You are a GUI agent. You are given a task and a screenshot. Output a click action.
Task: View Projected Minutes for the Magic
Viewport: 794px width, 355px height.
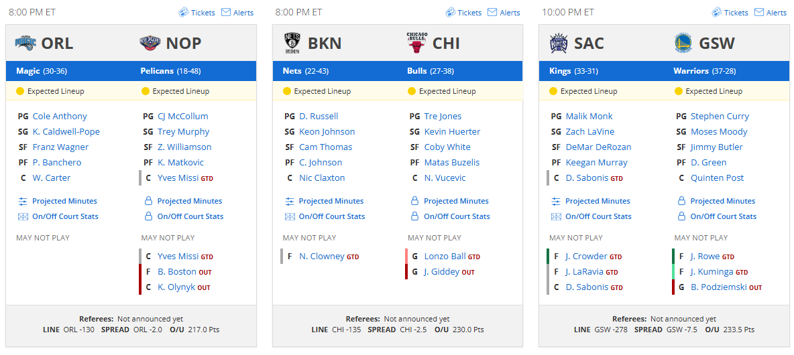tap(58, 201)
